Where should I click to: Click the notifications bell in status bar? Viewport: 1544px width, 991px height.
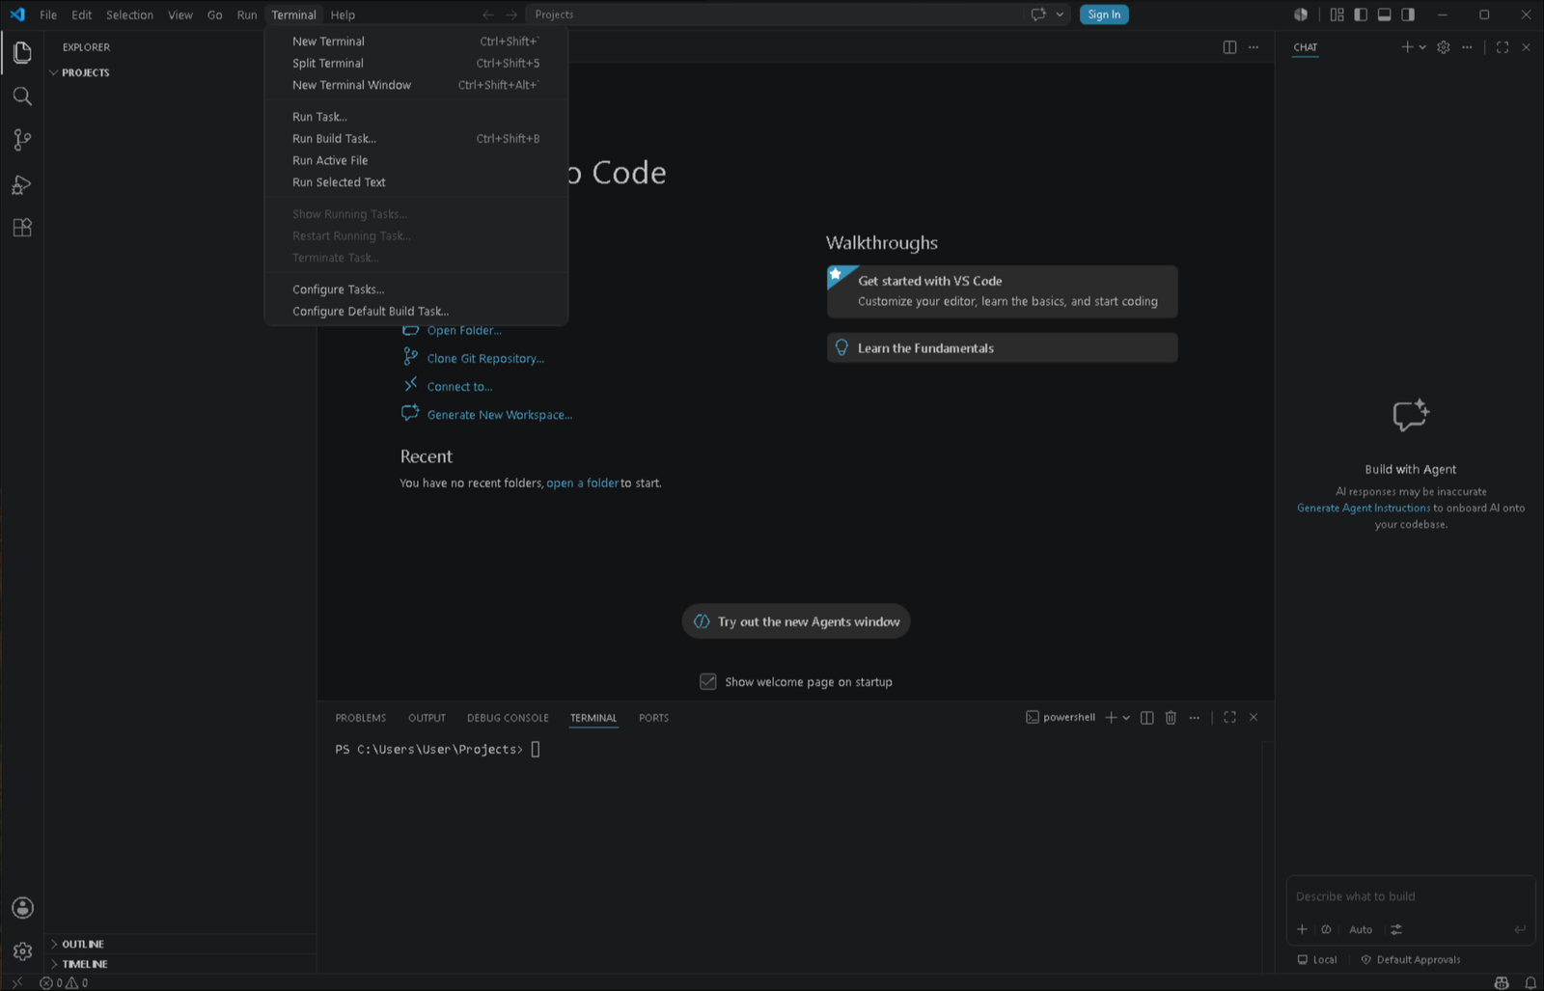pos(1530,983)
